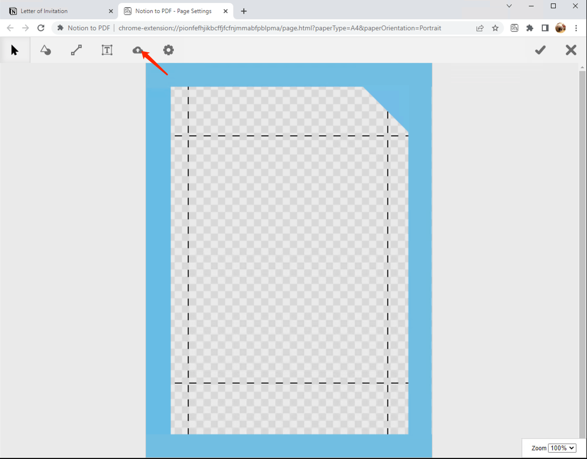The image size is (587, 459).
Task: Open the browser window chevron menu
Action: click(x=509, y=6)
